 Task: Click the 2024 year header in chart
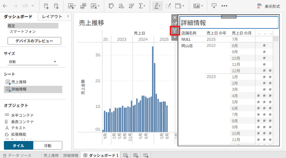(143, 39)
